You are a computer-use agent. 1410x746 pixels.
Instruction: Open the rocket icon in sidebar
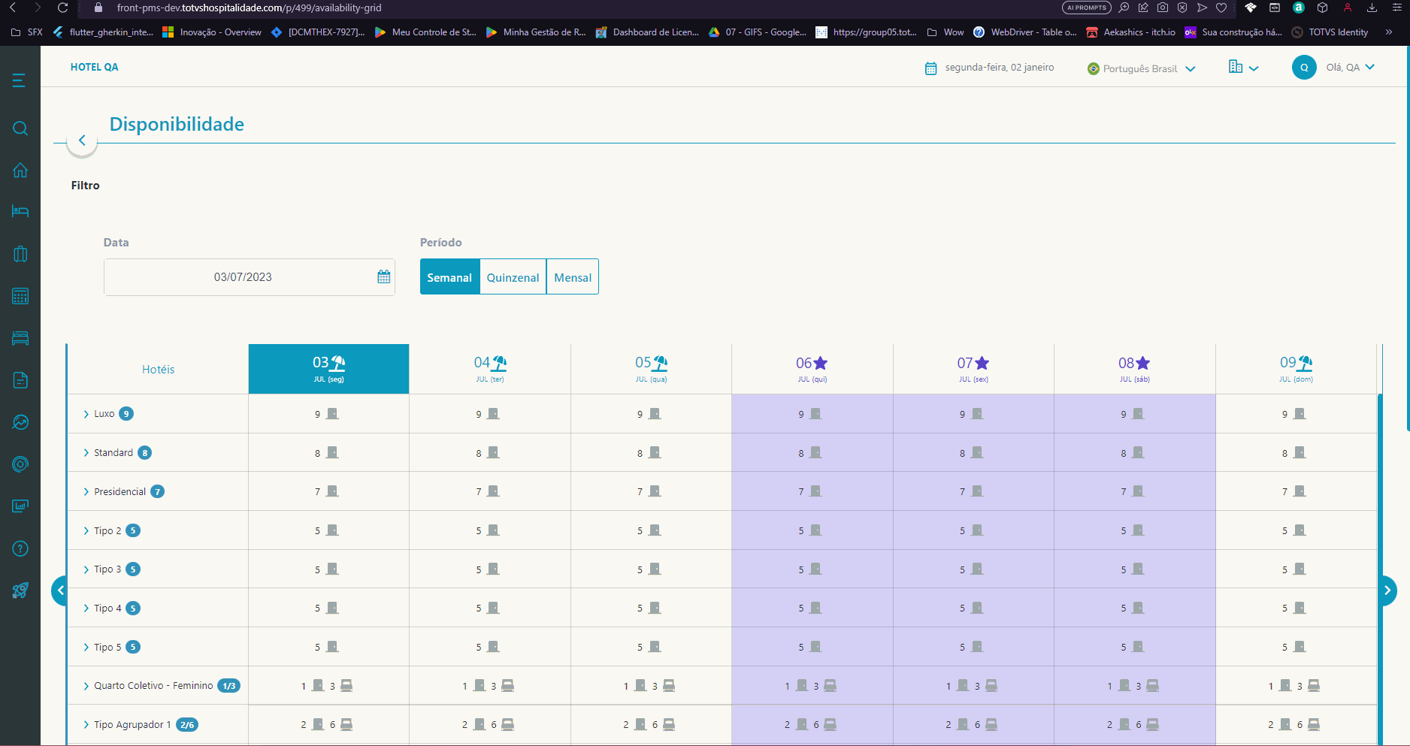coord(20,590)
